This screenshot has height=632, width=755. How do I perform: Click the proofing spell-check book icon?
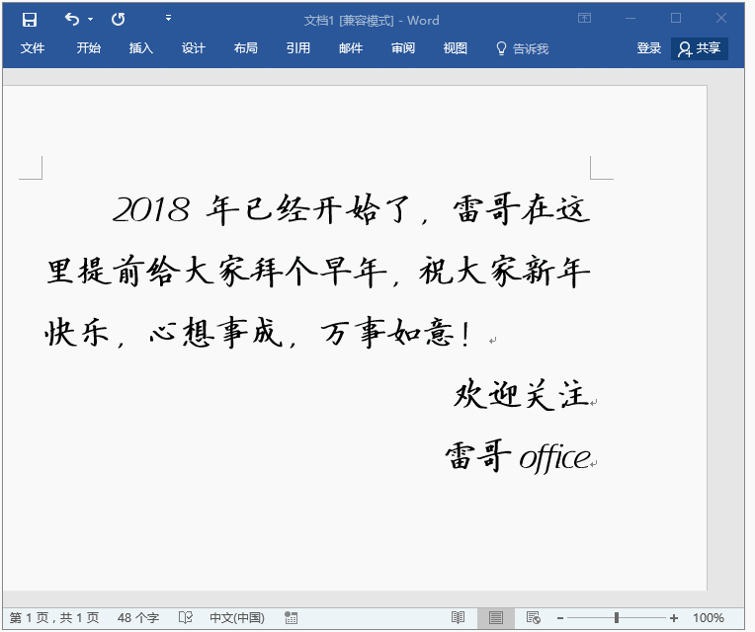186,617
